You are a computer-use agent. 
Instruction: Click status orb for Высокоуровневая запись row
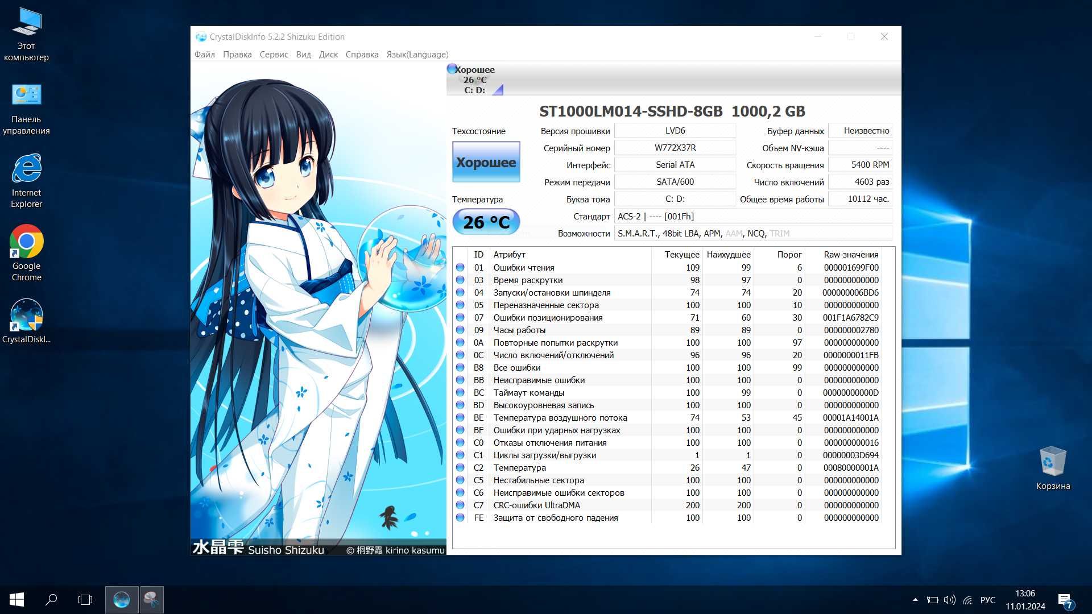coord(460,405)
